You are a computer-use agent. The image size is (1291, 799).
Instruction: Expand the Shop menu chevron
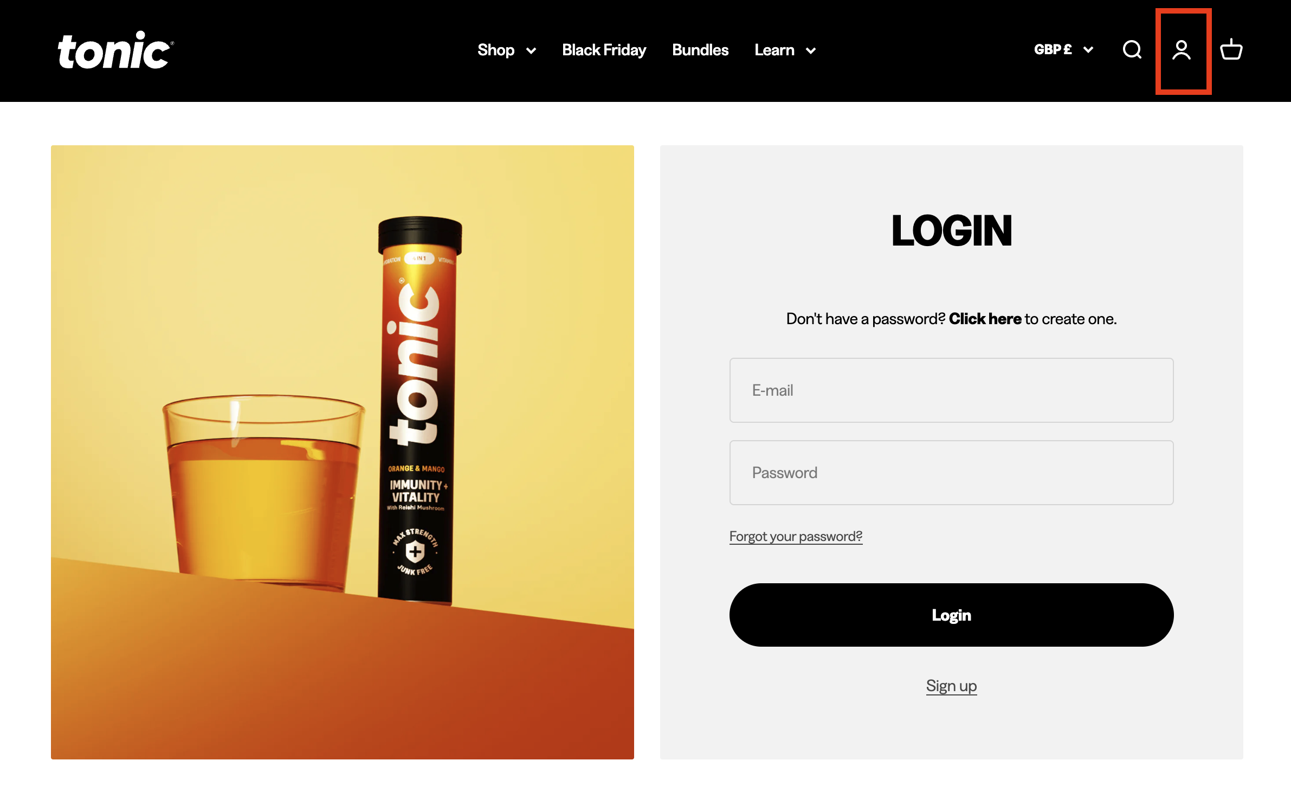click(531, 51)
